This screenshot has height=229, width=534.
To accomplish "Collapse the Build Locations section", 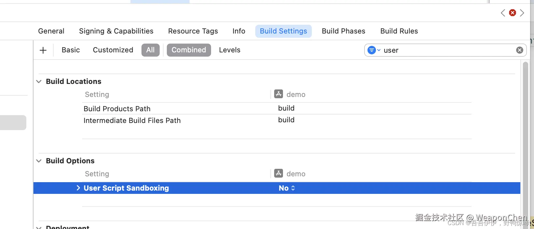I will click(x=39, y=81).
